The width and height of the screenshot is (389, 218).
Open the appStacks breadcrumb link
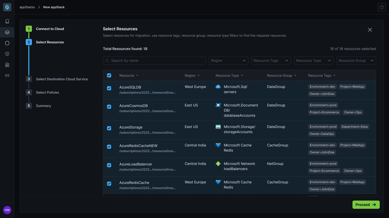tap(27, 7)
